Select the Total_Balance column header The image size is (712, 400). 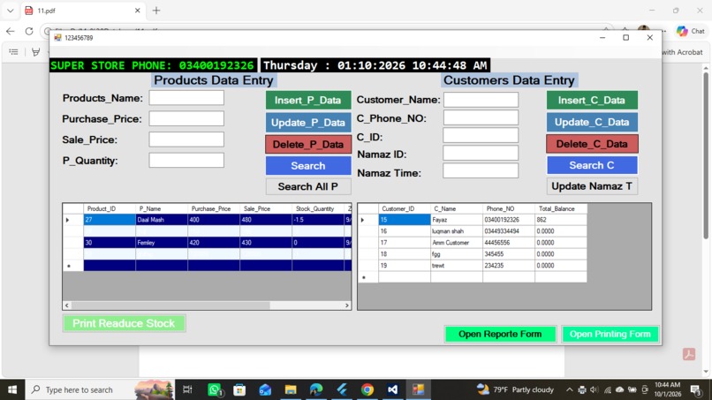[561, 209]
